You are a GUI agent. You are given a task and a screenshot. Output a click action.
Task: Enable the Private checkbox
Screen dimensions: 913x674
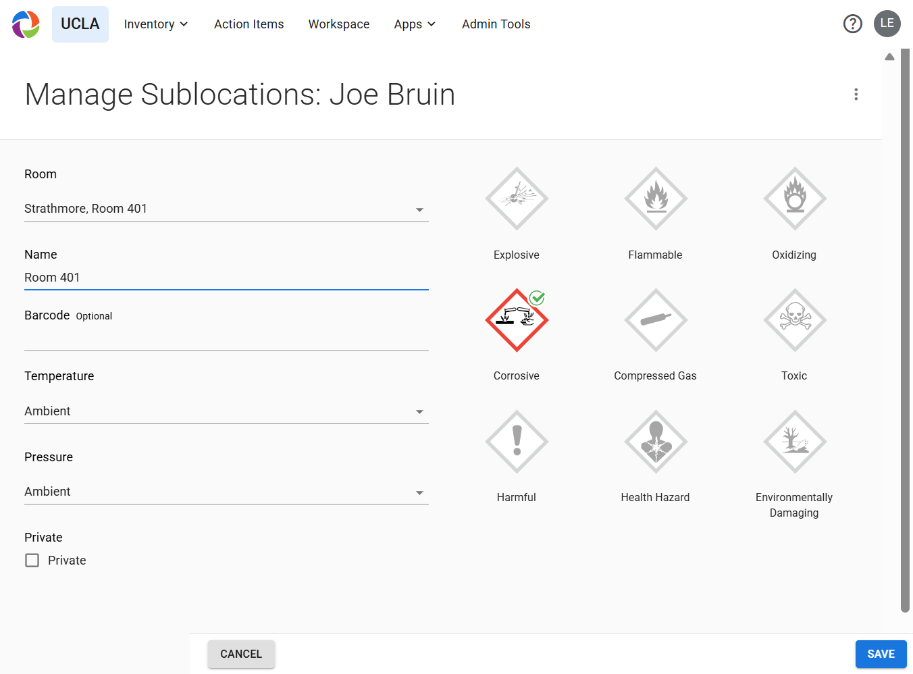point(32,561)
